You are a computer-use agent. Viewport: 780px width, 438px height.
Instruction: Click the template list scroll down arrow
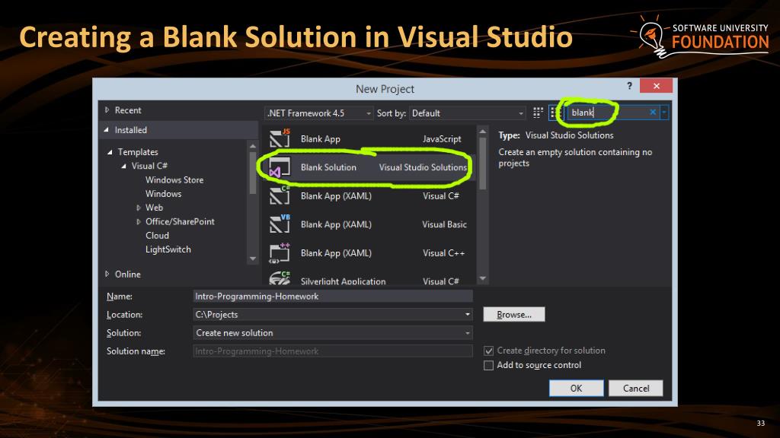coord(482,278)
